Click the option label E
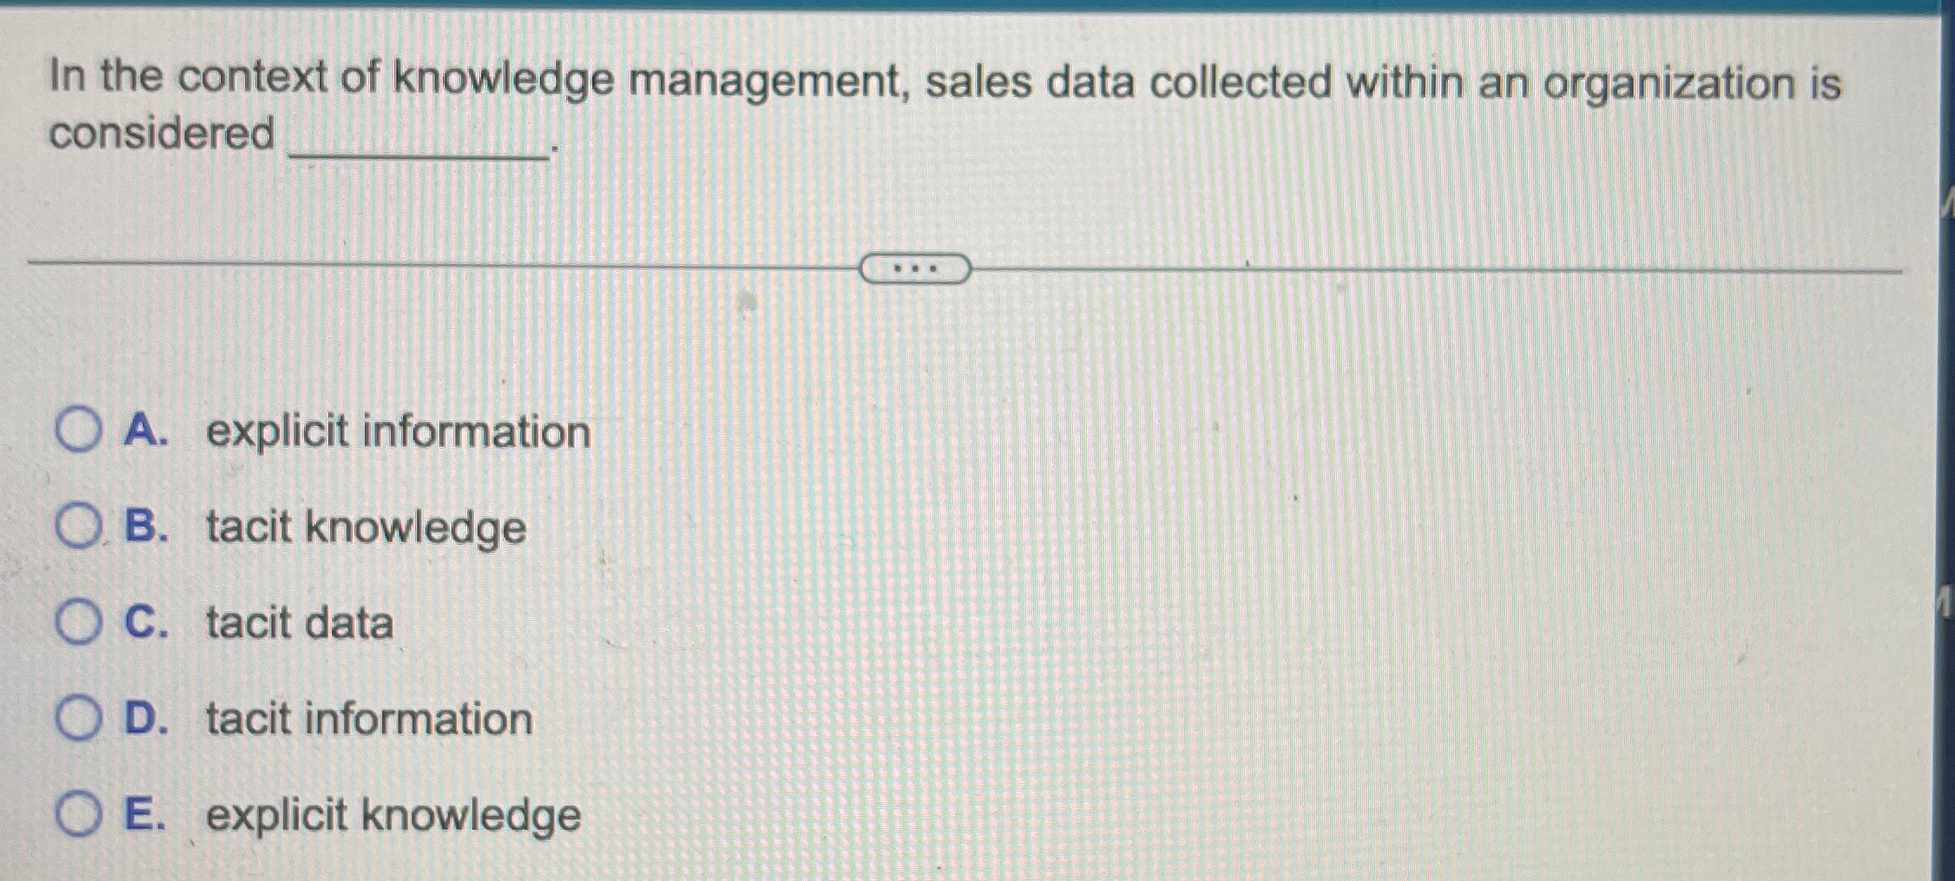Viewport: 1955px width, 881px height. tap(146, 814)
